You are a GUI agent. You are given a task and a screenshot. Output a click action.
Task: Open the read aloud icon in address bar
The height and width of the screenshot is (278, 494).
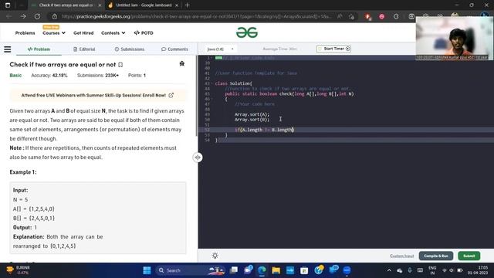click(x=340, y=16)
